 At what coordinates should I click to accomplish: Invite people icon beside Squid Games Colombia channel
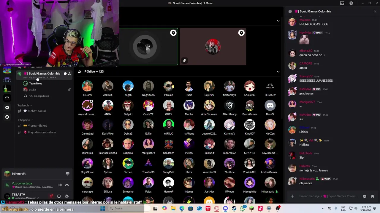69,74
